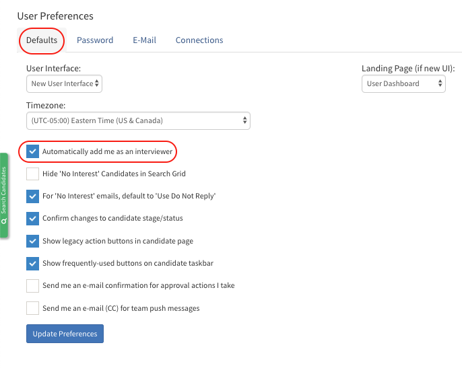Switch to the Password tab
The width and height of the screenshot is (462, 368).
pos(95,40)
